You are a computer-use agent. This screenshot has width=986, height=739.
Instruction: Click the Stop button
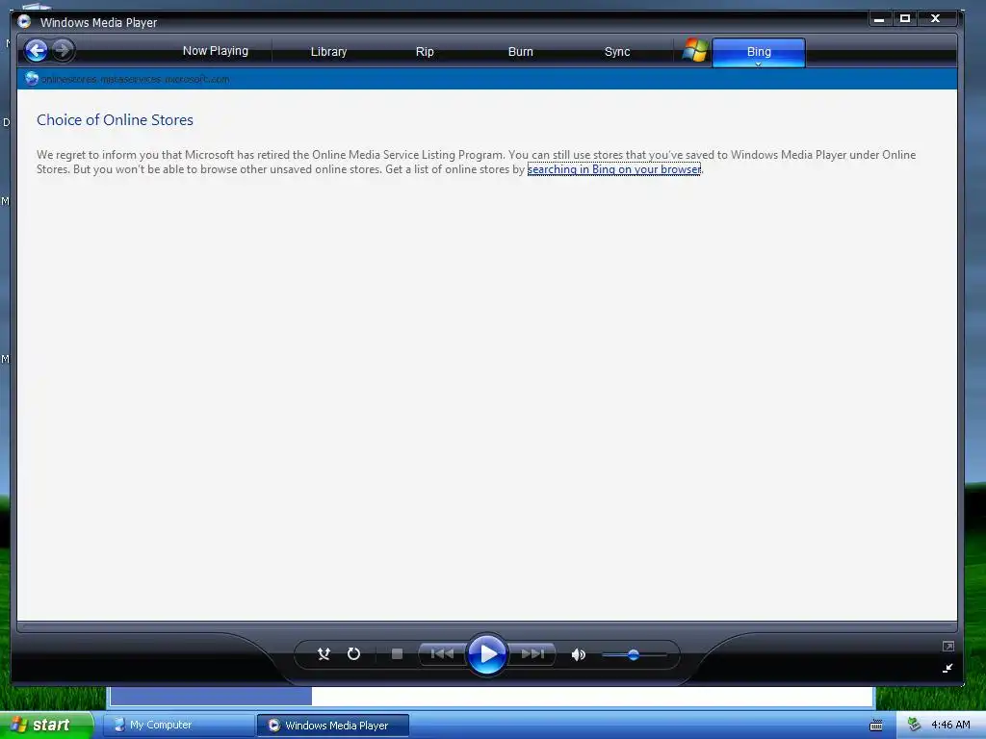(x=397, y=654)
